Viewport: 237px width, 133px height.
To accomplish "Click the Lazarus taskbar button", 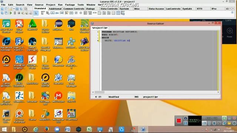I will pos(143,129).
